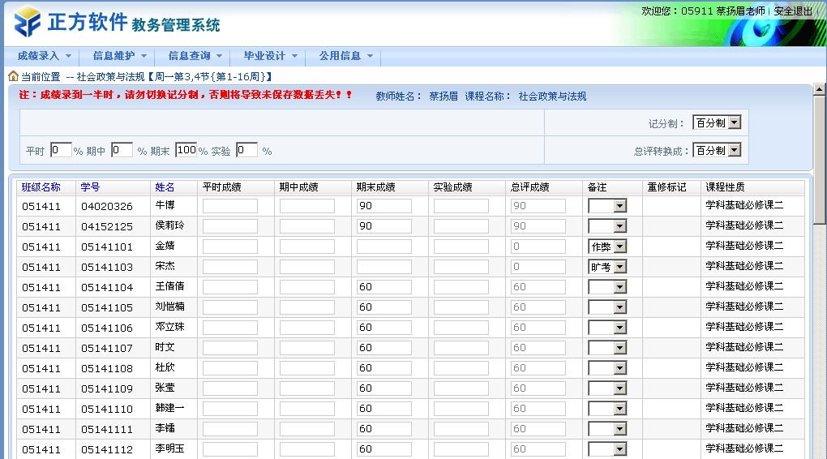Click the 期末 percentage field showing 100
827x459 pixels.
[186, 150]
